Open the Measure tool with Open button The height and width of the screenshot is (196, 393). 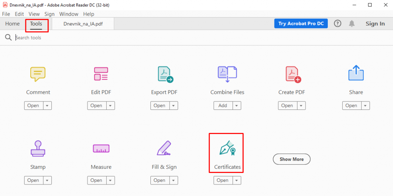coord(97,180)
